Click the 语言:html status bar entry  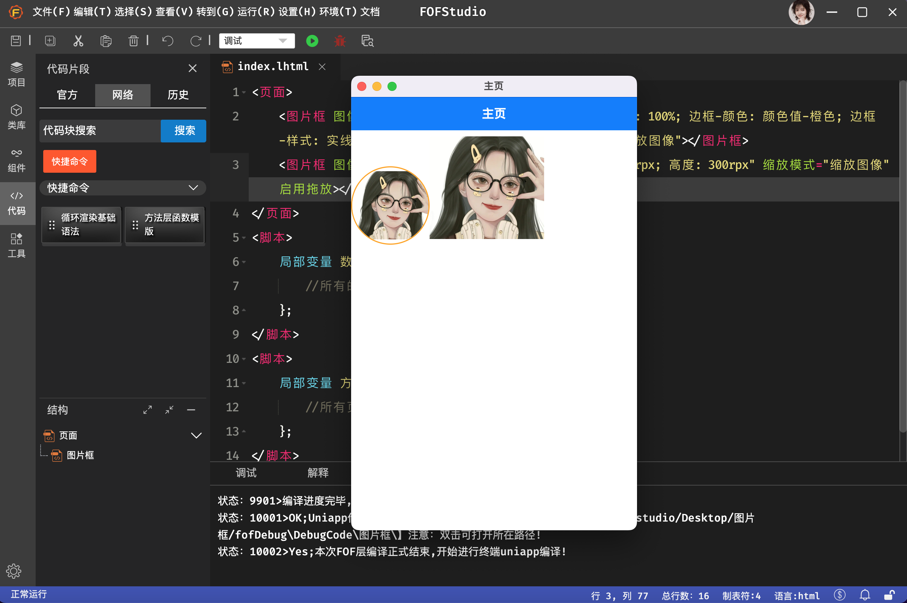(x=797, y=596)
